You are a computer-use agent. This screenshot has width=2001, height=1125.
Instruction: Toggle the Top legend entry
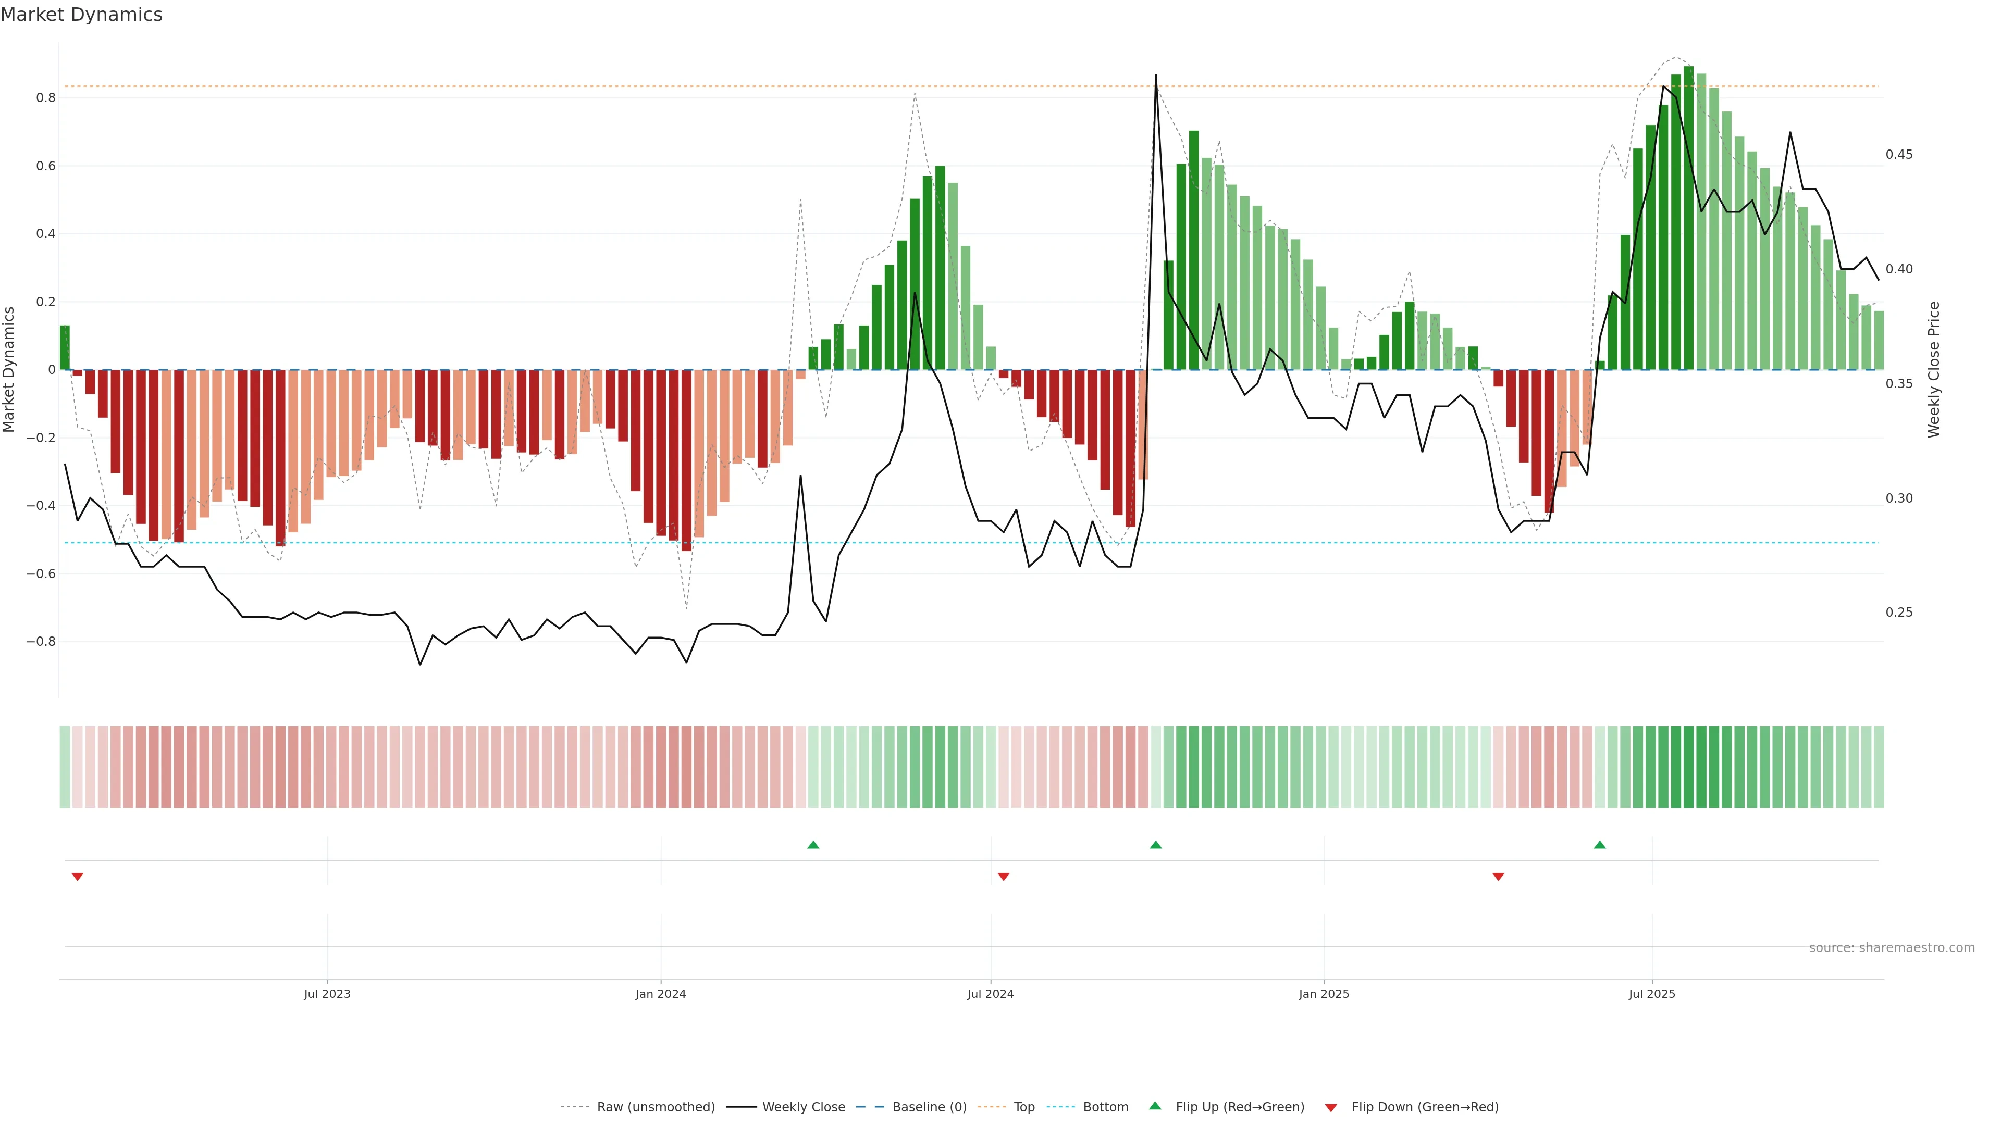coord(1024,1107)
